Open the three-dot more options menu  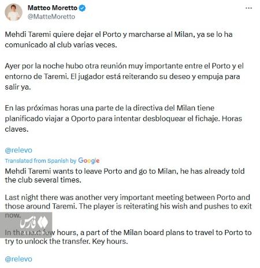(x=248, y=8)
